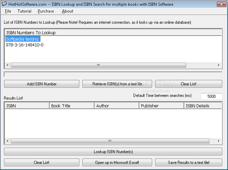Open the File menu
228x170 pixels.
tap(8, 11)
